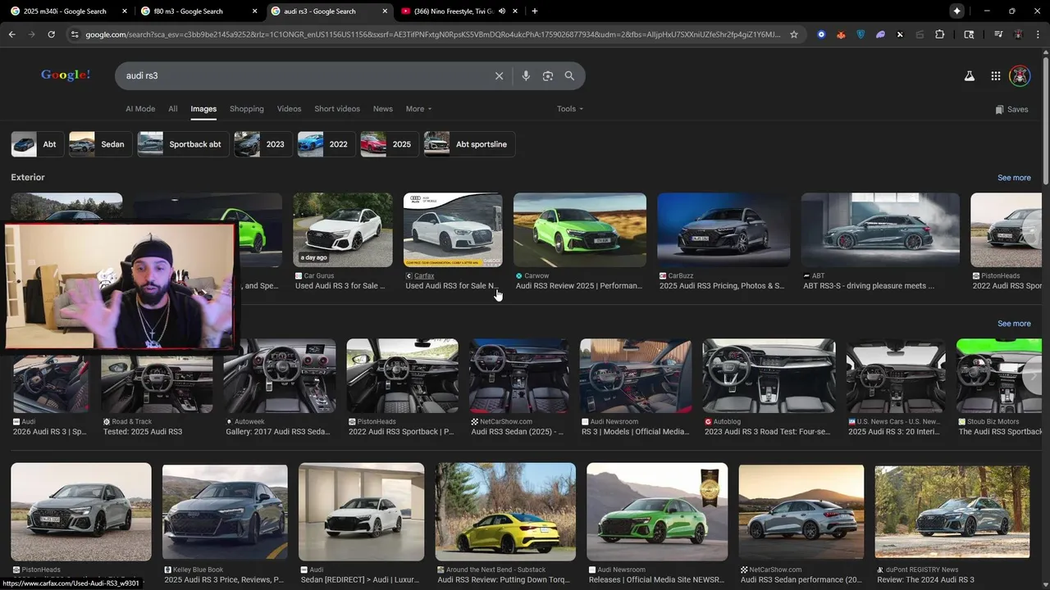Filter images by 2025 chip
This screenshot has width=1050, height=590.
coord(390,144)
